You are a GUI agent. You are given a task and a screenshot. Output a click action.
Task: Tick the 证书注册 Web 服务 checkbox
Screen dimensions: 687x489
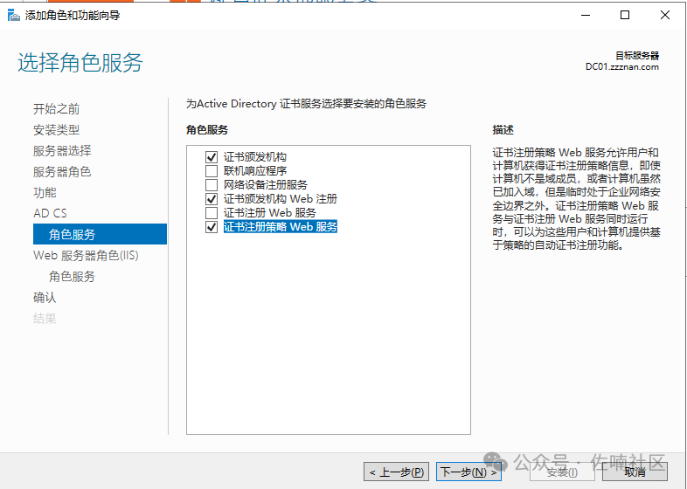pyautogui.click(x=212, y=213)
